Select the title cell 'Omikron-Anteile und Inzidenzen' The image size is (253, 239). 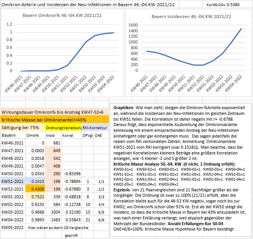point(90,5)
